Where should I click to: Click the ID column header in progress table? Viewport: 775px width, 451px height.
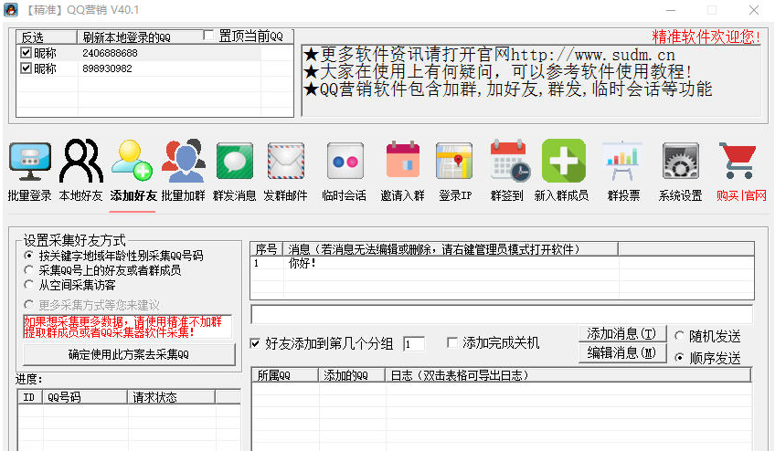[x=30, y=396]
